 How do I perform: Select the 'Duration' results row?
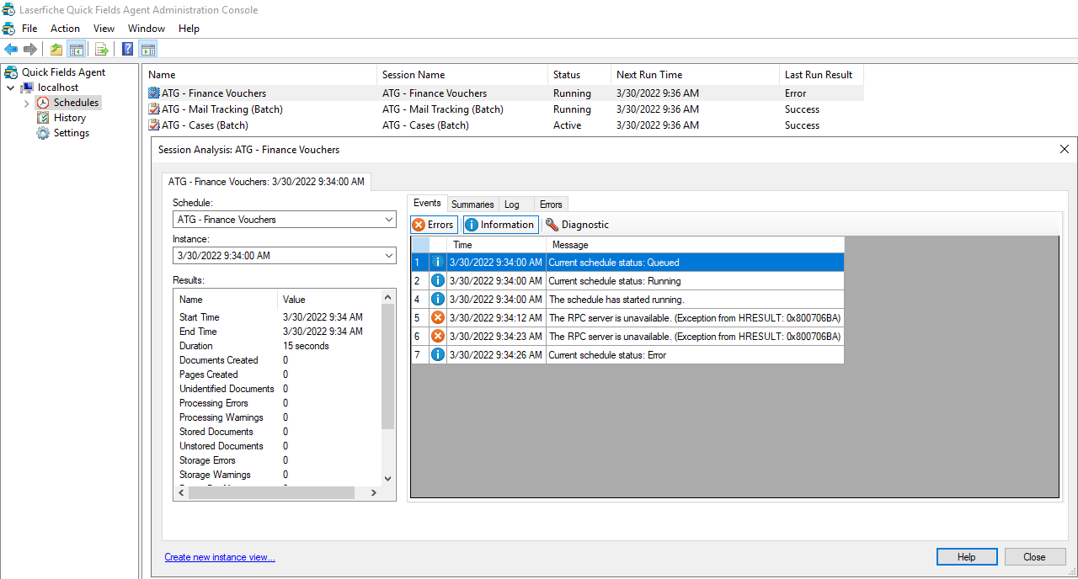point(278,346)
